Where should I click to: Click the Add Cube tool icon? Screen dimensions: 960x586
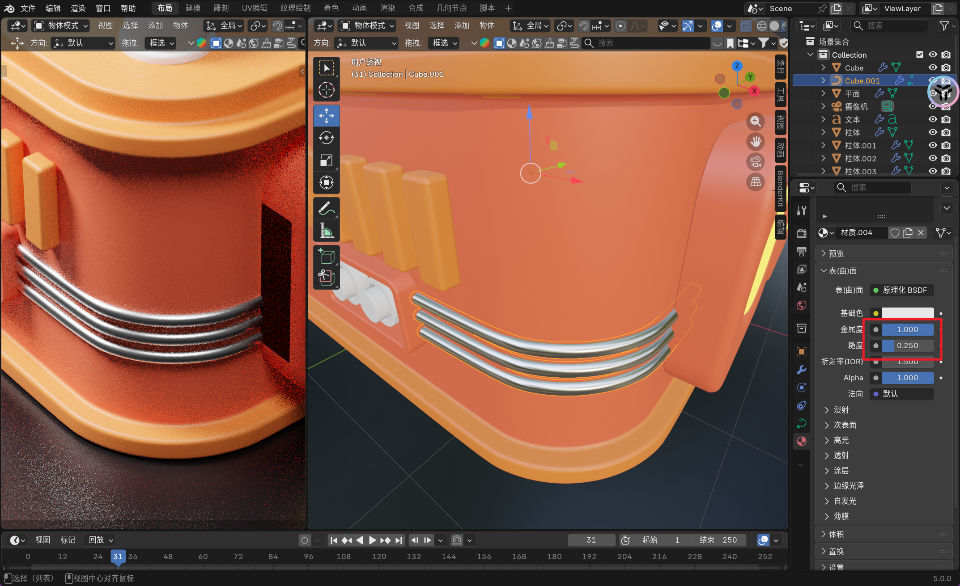(326, 257)
